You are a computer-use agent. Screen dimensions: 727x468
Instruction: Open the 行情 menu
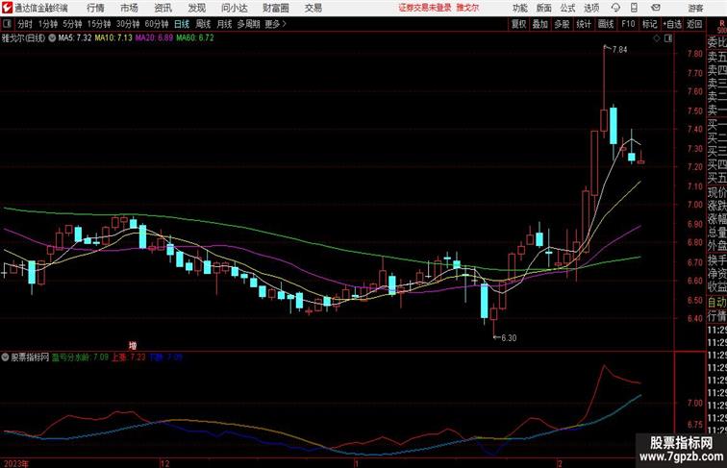point(95,8)
